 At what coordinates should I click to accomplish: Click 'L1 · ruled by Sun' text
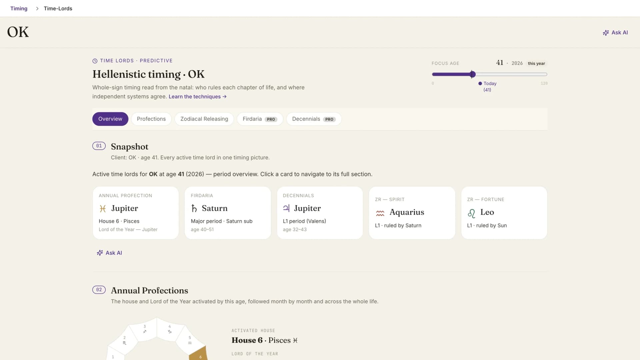click(487, 226)
